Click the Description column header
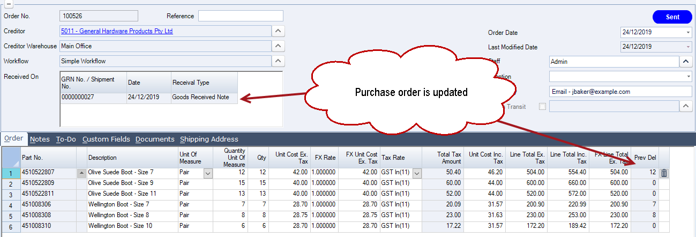The image size is (696, 237). point(132,158)
